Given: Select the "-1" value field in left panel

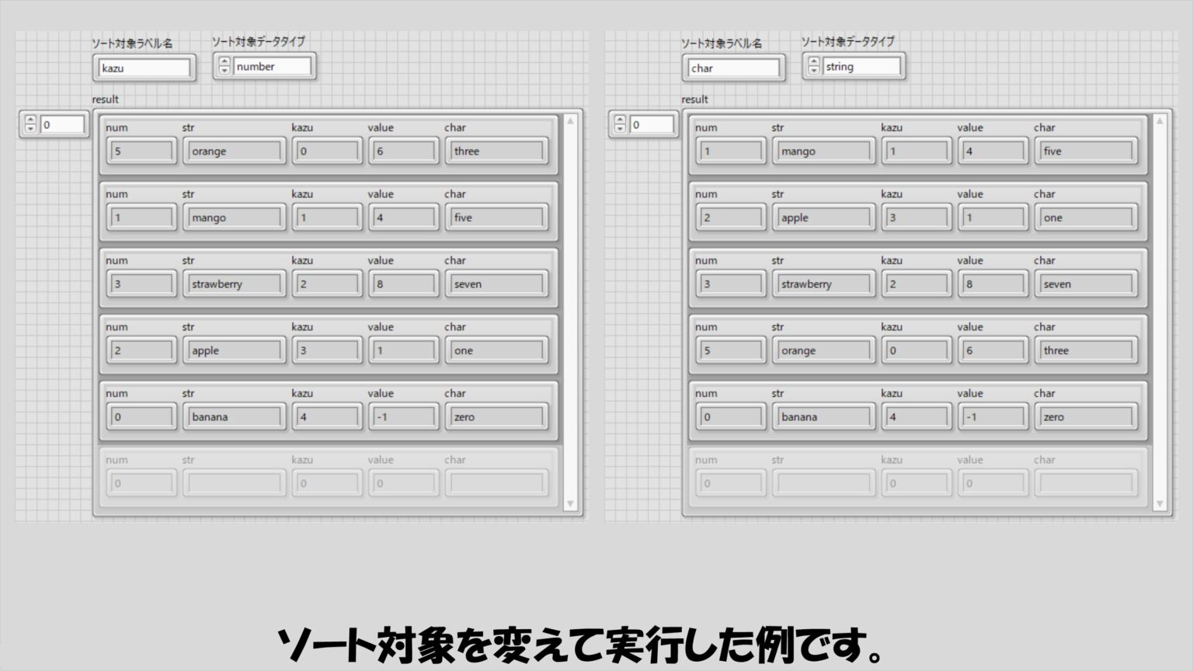Looking at the screenshot, I should (x=403, y=417).
